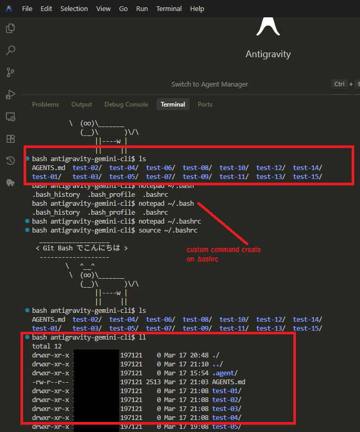The height and width of the screenshot is (432, 360).
Task: Select the Terminal panel tab
Action: pyautogui.click(x=173, y=104)
